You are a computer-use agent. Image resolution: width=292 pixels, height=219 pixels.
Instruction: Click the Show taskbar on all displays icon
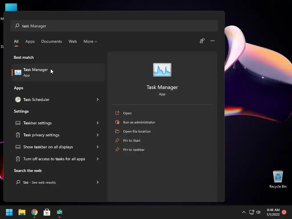point(18,147)
